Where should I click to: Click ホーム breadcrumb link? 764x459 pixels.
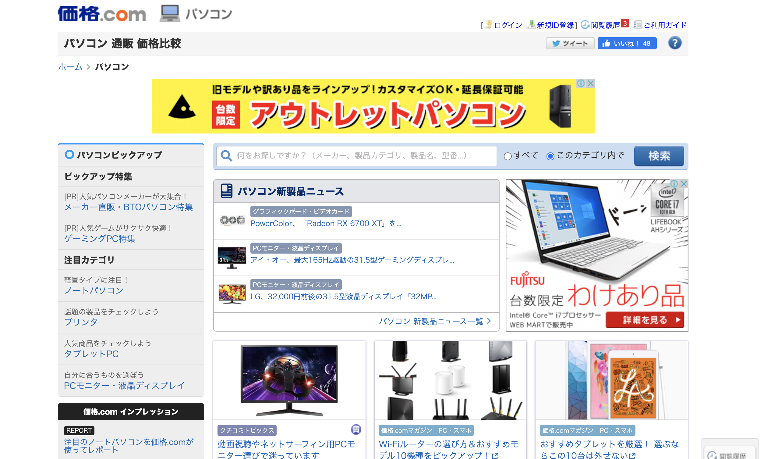coord(70,67)
